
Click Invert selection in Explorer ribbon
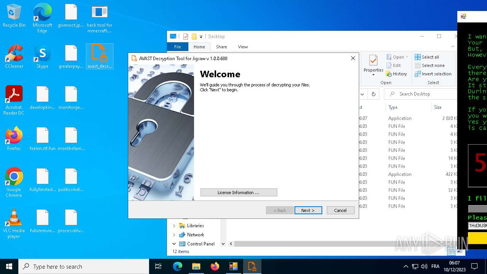pos(433,74)
